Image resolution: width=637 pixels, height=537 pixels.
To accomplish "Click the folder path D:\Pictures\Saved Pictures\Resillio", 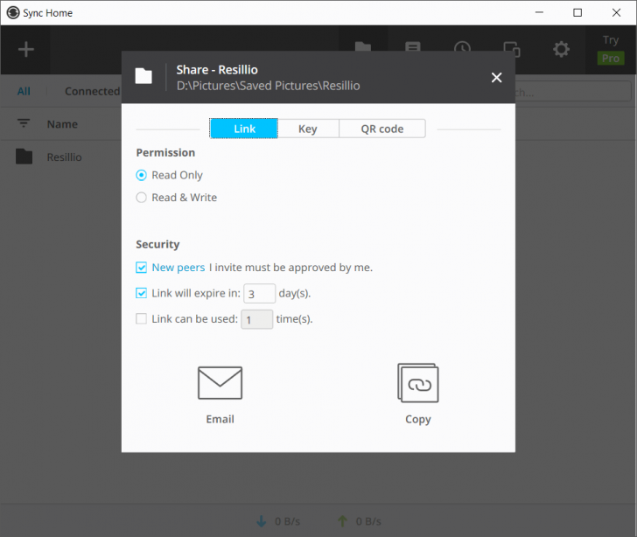I will pyautogui.click(x=268, y=86).
